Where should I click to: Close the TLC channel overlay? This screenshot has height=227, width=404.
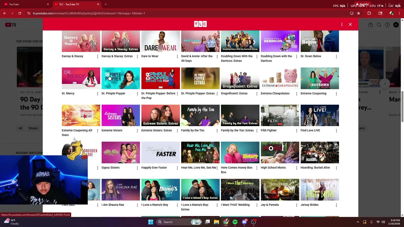(x=350, y=24)
